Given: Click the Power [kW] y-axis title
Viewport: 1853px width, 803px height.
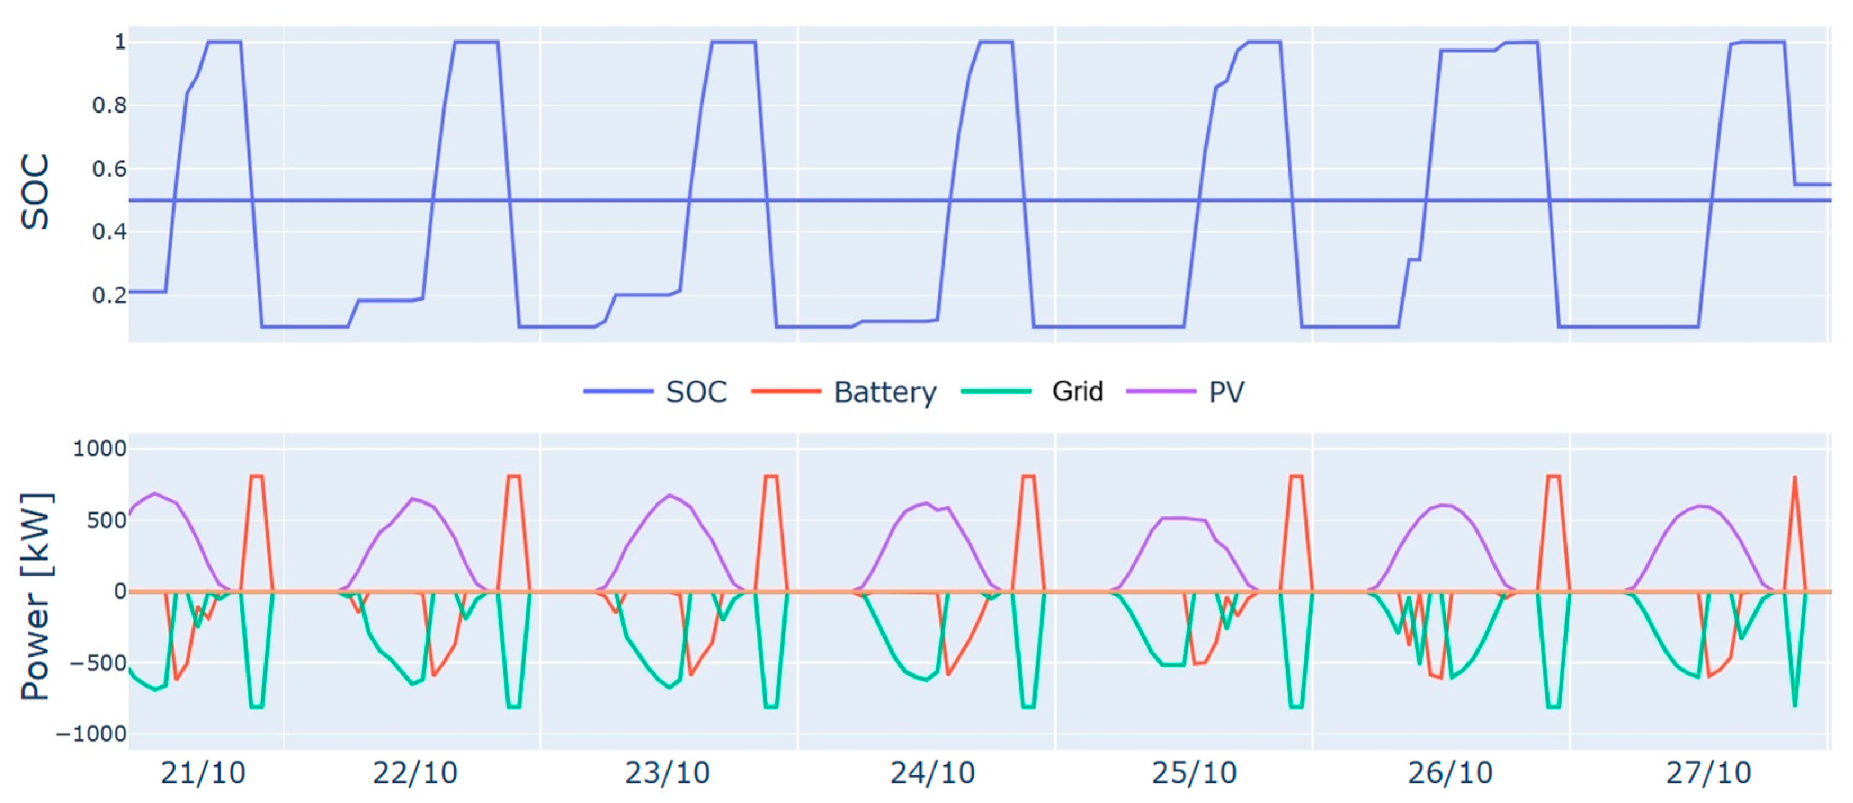Looking at the screenshot, I should (36, 596).
